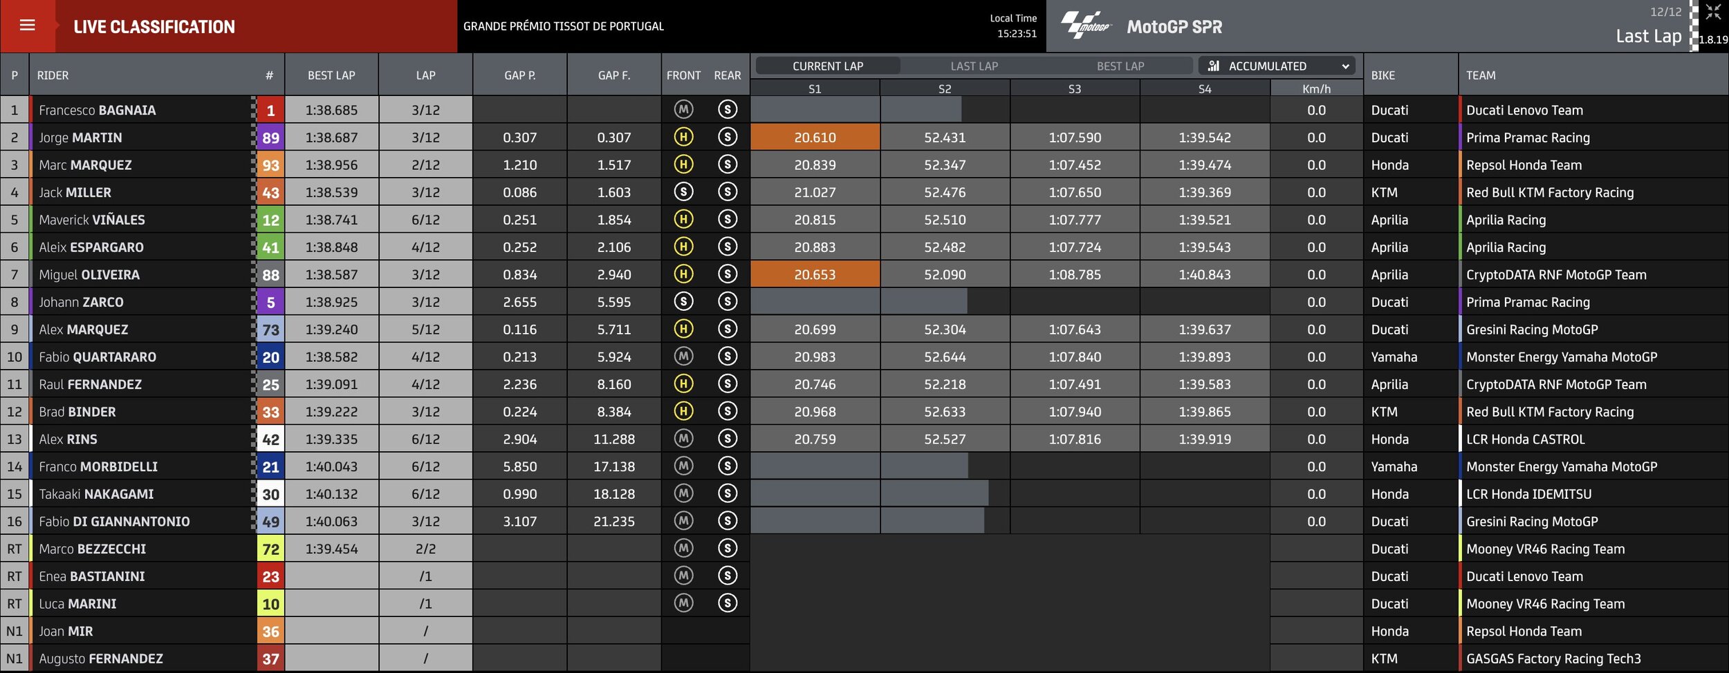
Task: Click Jack Miller's best lap 1:38.539
Action: (331, 192)
